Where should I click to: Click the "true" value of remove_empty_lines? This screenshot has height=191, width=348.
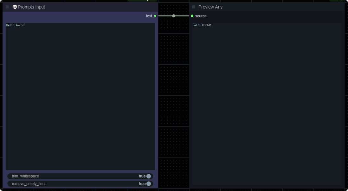(x=142, y=184)
